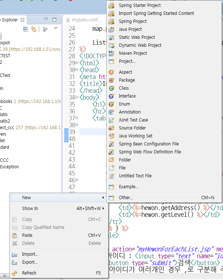Switch to the mybatis-conf editor tab
The width and height of the screenshot is (223, 280).
click(84, 20)
